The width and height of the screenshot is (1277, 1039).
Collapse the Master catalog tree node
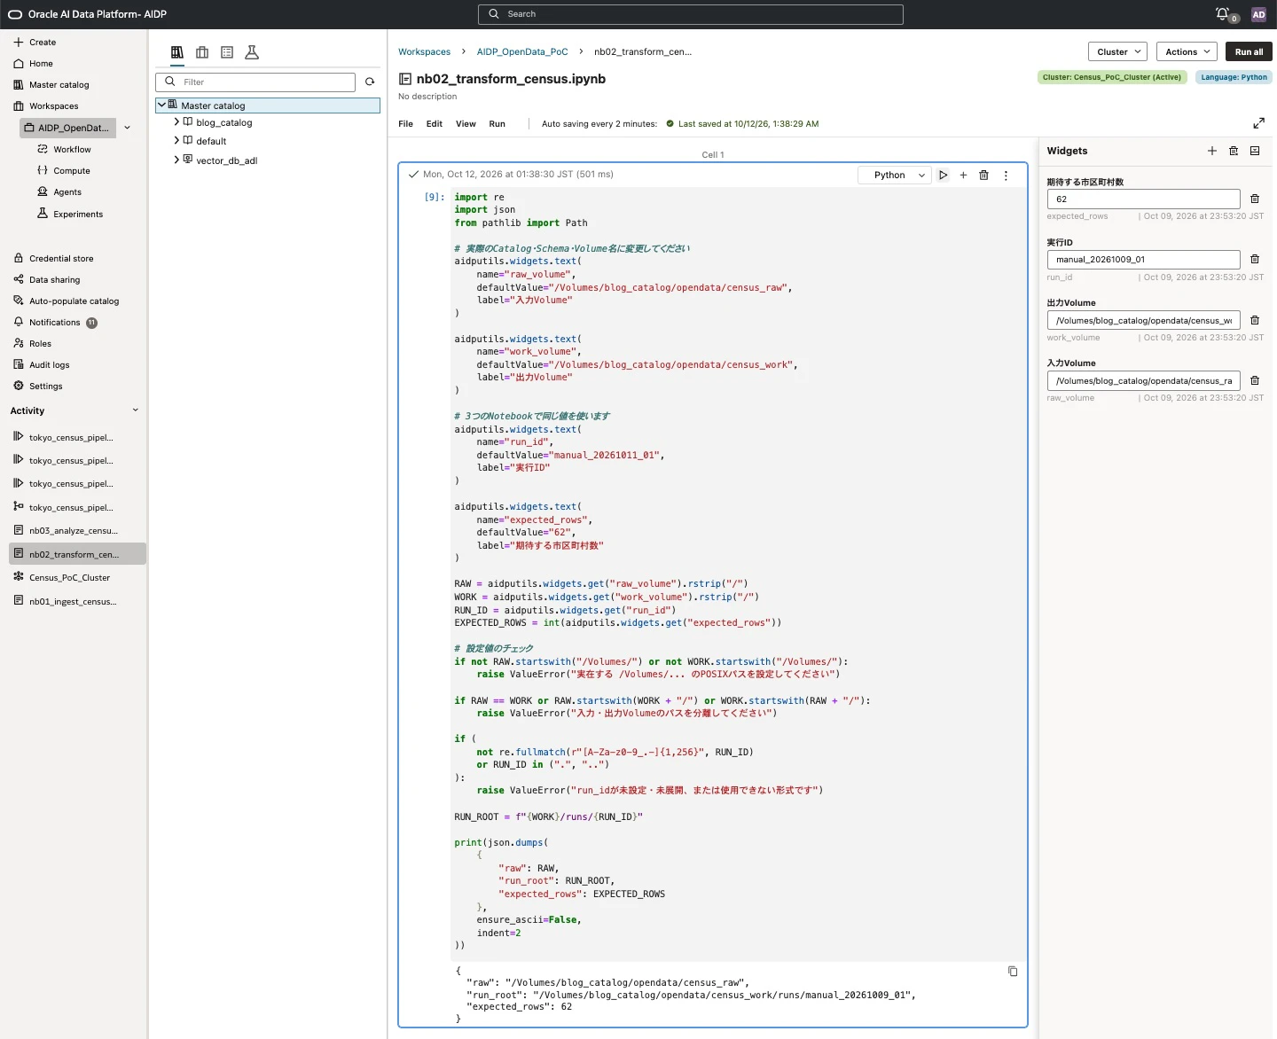[x=161, y=105]
